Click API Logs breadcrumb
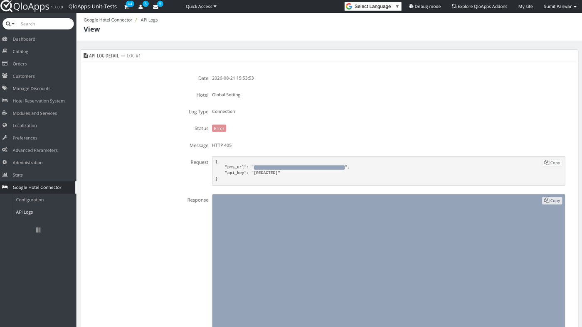 pyautogui.click(x=149, y=20)
